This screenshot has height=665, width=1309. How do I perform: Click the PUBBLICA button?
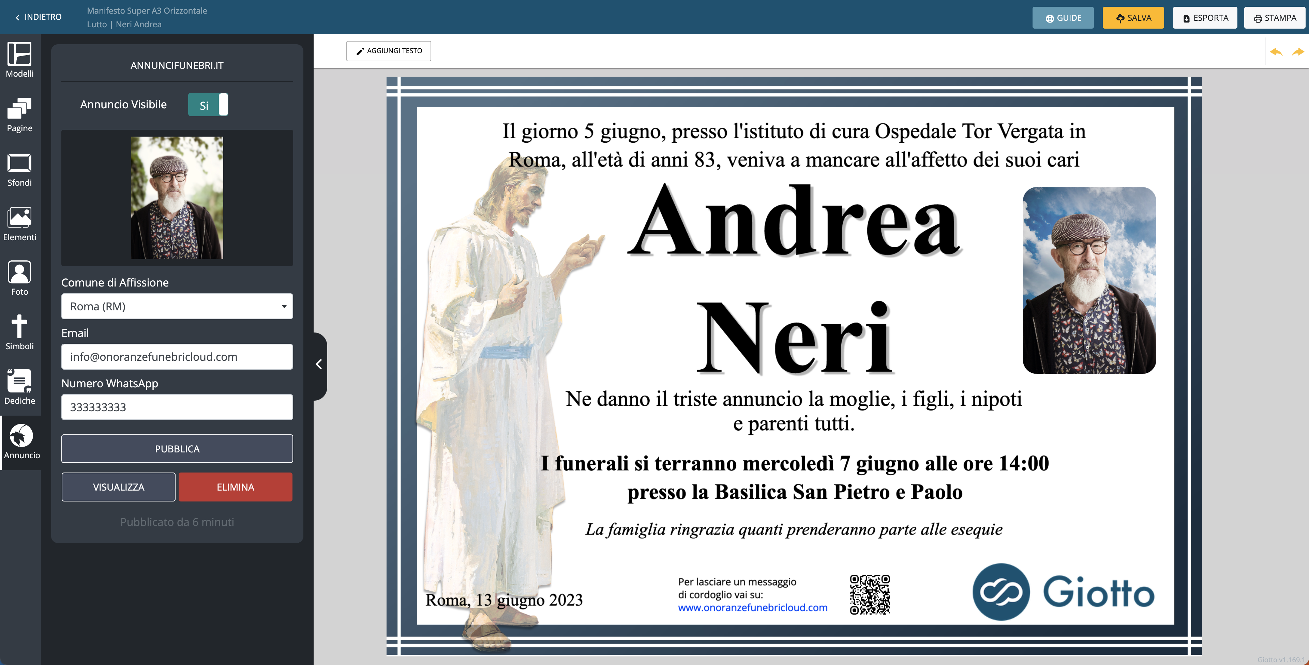[177, 449]
